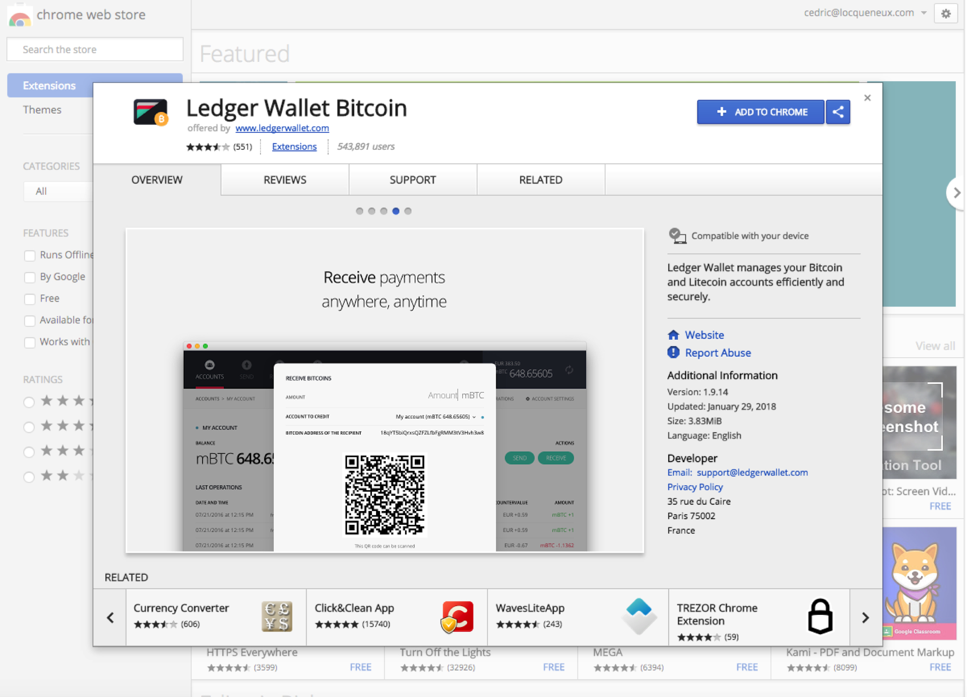This screenshot has width=967, height=697.
Task: Select the second screenshot dot
Action: pos(371,211)
